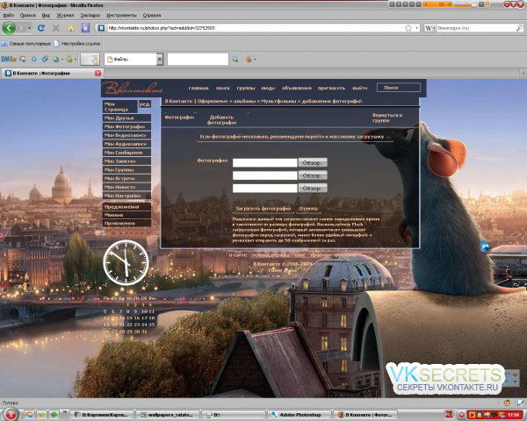The width and height of the screenshot is (527, 421).
Task: Open the Home page icon
Action: [70, 28]
